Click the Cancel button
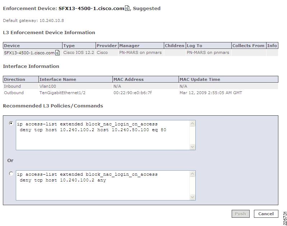 (266, 214)
